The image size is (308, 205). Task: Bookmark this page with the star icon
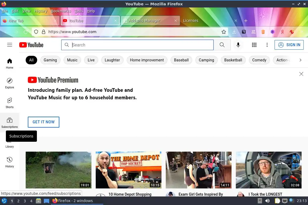point(224,32)
